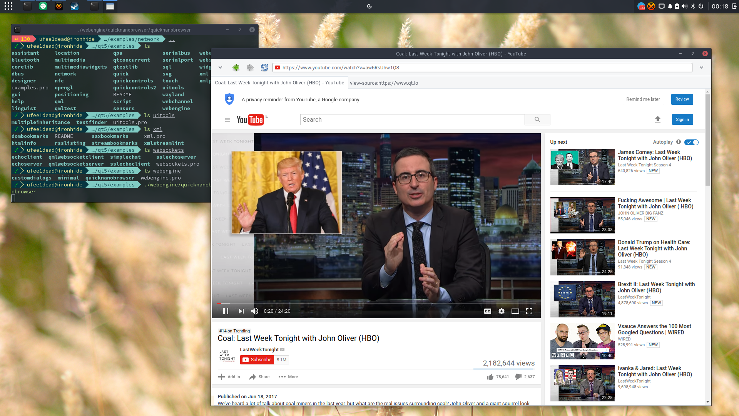Click the YouTube logo
The image size is (739, 416).
[251, 120]
